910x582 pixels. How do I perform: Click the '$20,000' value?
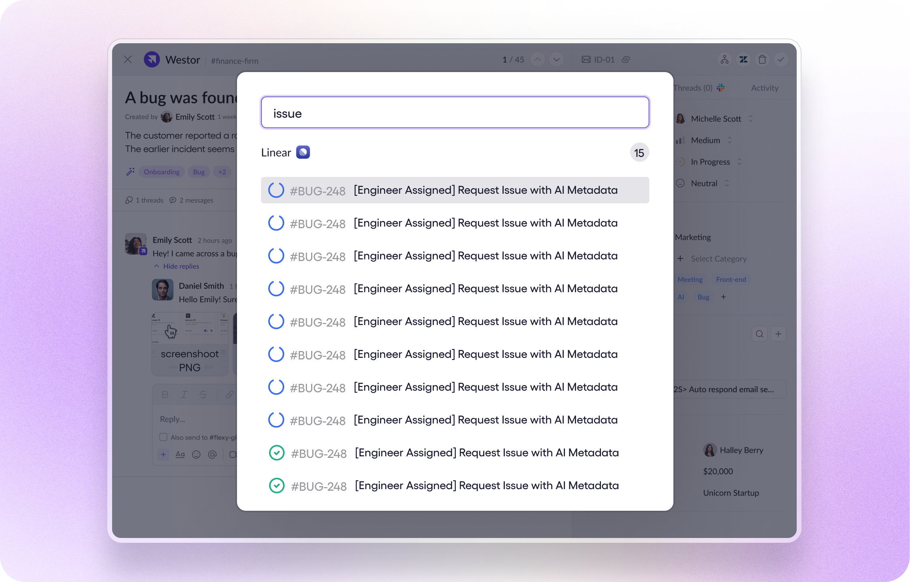pos(718,472)
